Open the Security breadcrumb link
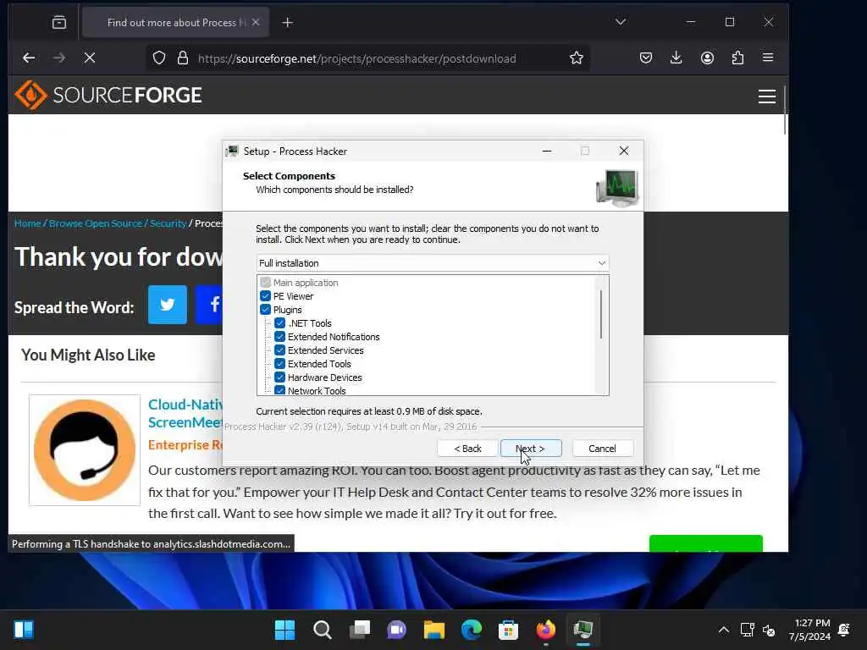The width and height of the screenshot is (867, 650). click(168, 223)
